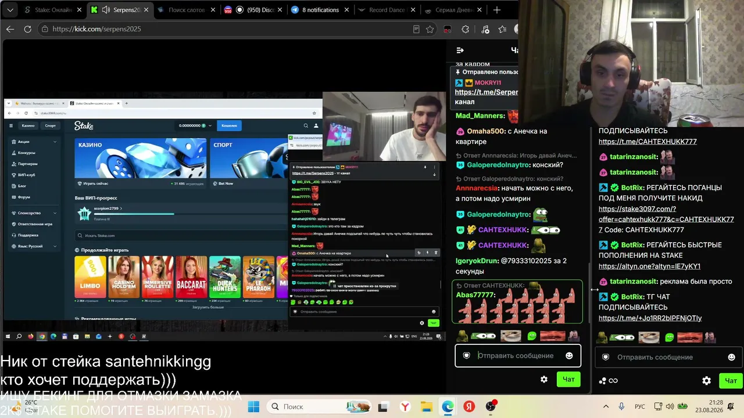
Task: Click the Annnarecsia username in left chat
Action: (477, 188)
